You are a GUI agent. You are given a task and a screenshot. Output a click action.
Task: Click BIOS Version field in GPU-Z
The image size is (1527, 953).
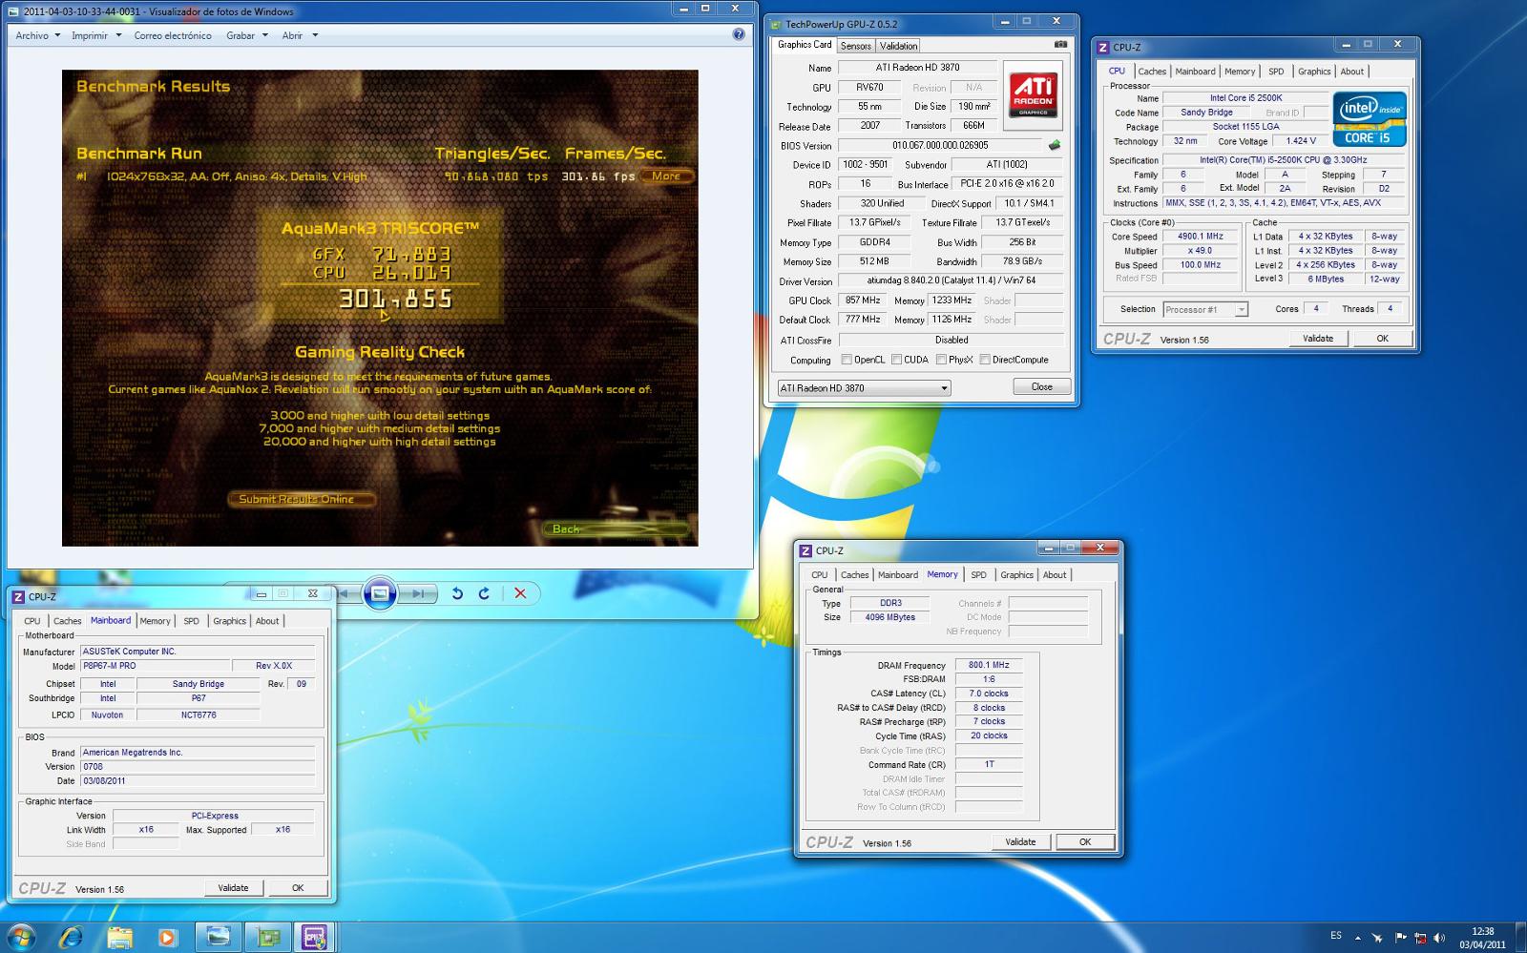940,146
